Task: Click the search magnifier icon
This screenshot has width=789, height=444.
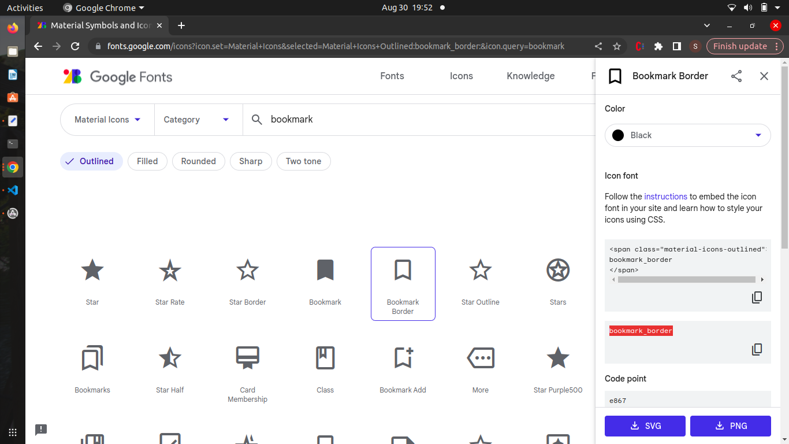Action: 257,120
